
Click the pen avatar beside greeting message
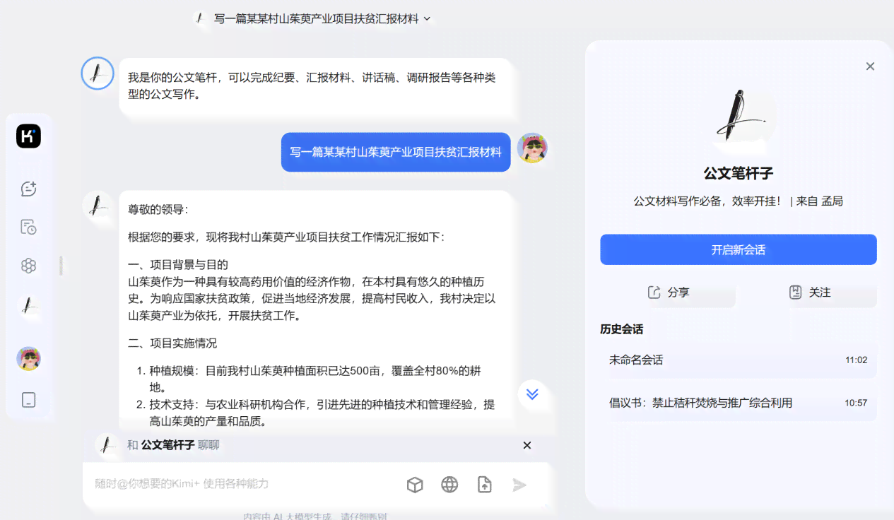(98, 73)
